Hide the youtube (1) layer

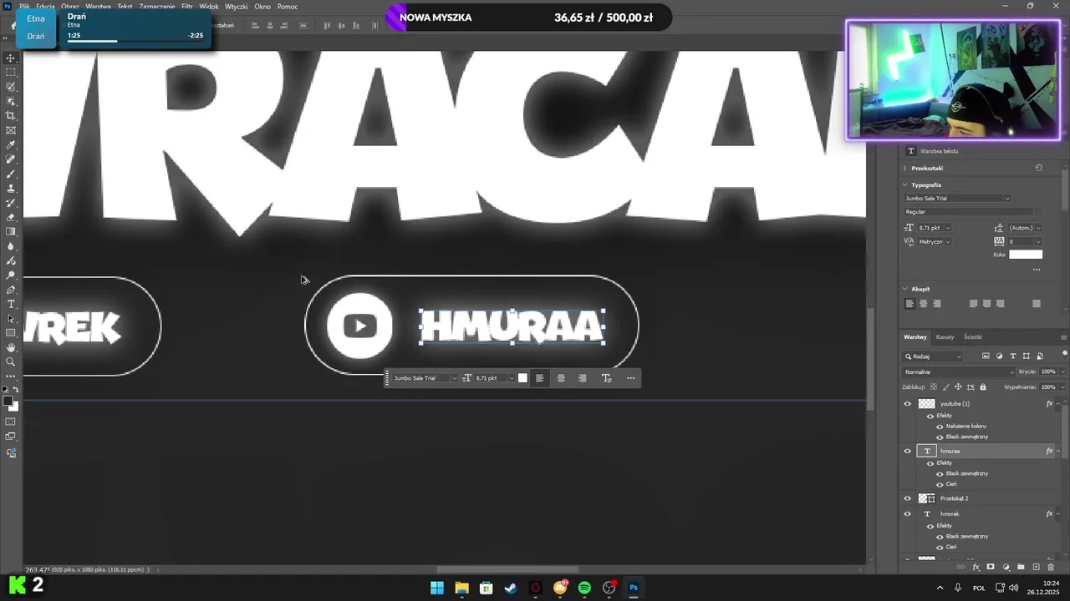(x=908, y=404)
